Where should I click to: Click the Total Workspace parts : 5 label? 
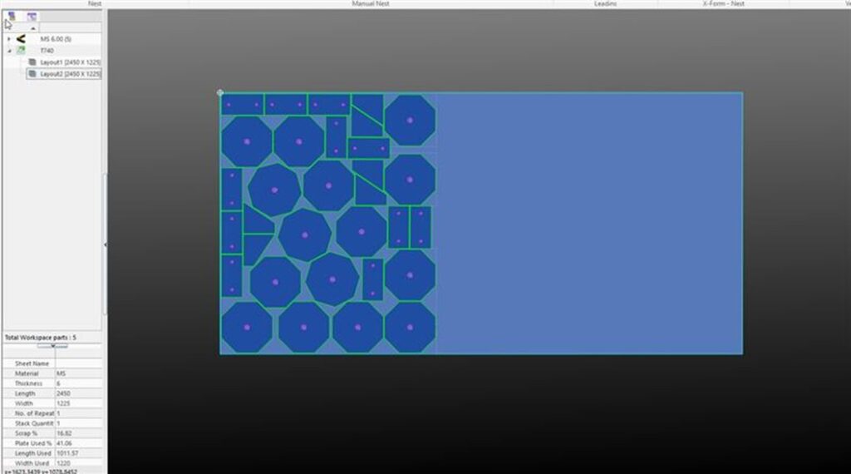coord(41,338)
